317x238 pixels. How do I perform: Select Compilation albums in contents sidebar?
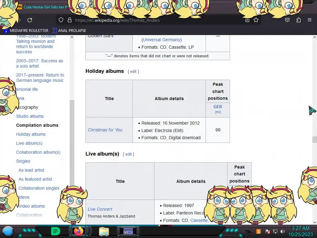tap(37, 125)
